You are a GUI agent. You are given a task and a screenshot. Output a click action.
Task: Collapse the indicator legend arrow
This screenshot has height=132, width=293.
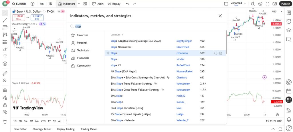[14, 29]
